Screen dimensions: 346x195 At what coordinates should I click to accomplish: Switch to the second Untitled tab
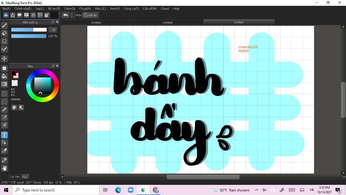(168, 23)
